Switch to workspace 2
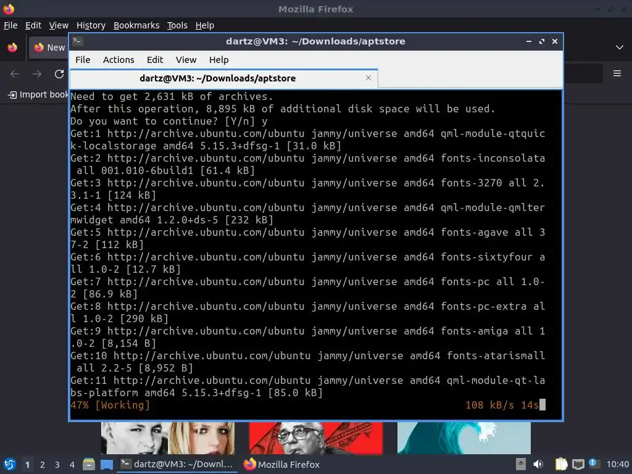Image resolution: width=632 pixels, height=474 pixels. 43,465
